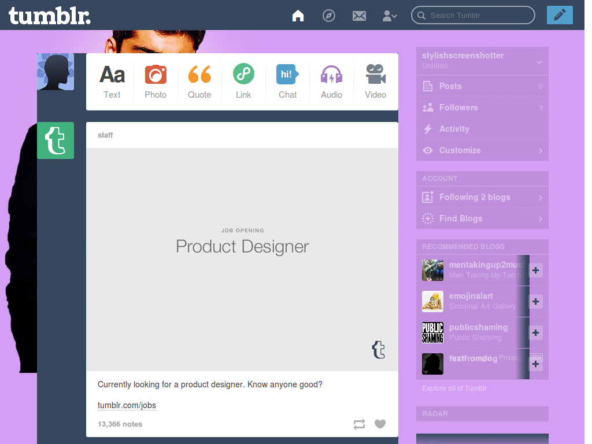Create a Photo post
The height and width of the screenshot is (444, 592).
(x=156, y=82)
